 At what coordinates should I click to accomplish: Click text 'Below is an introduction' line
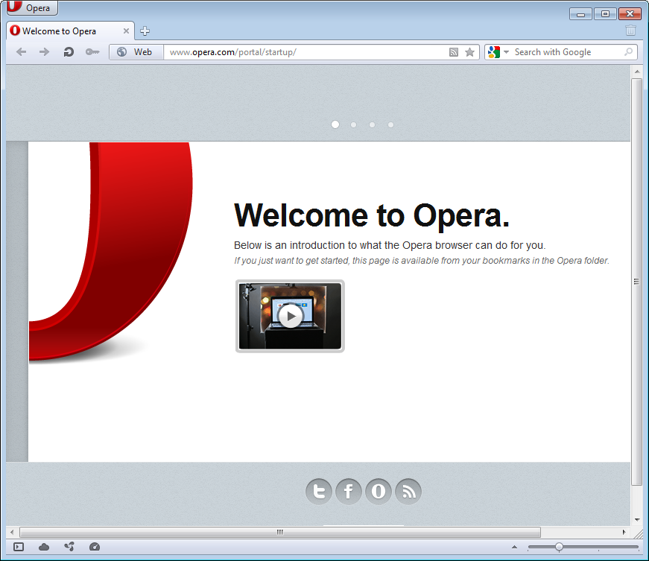[390, 245]
